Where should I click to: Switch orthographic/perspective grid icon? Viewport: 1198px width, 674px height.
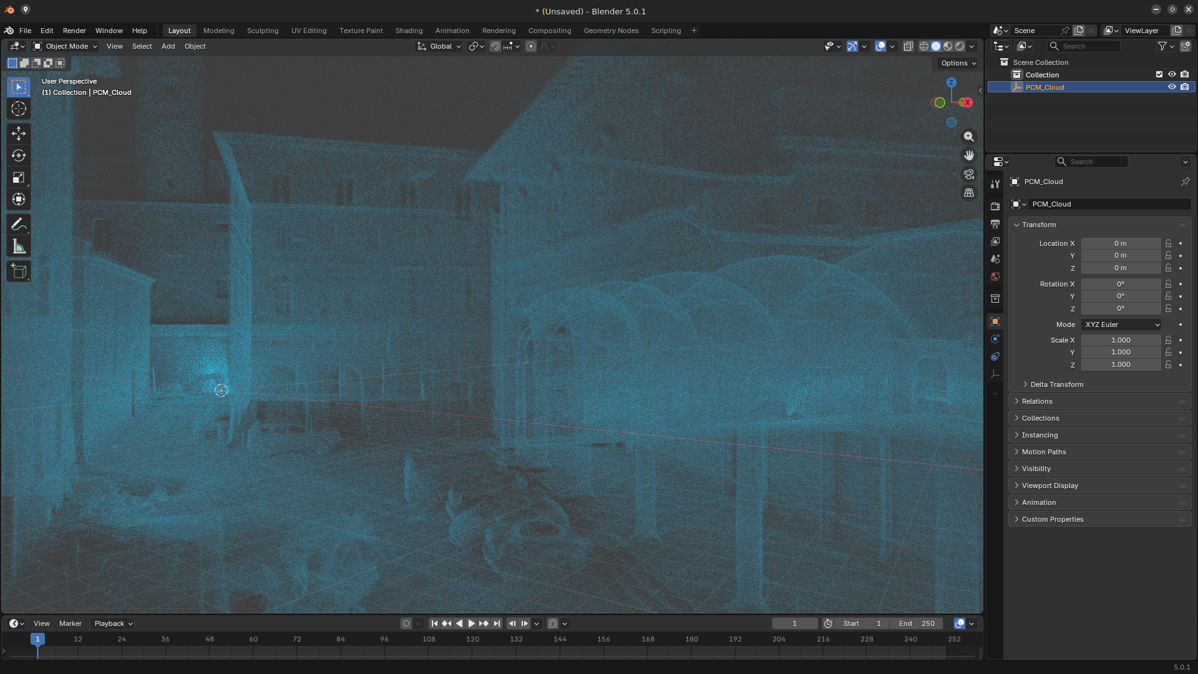click(968, 193)
